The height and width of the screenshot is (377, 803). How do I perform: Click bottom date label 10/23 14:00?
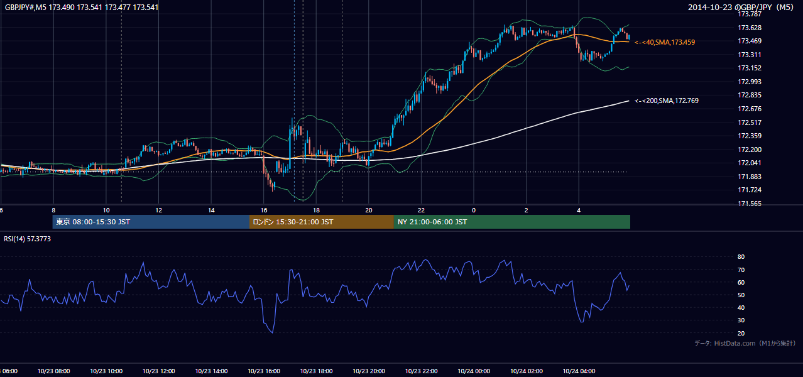coord(211,371)
